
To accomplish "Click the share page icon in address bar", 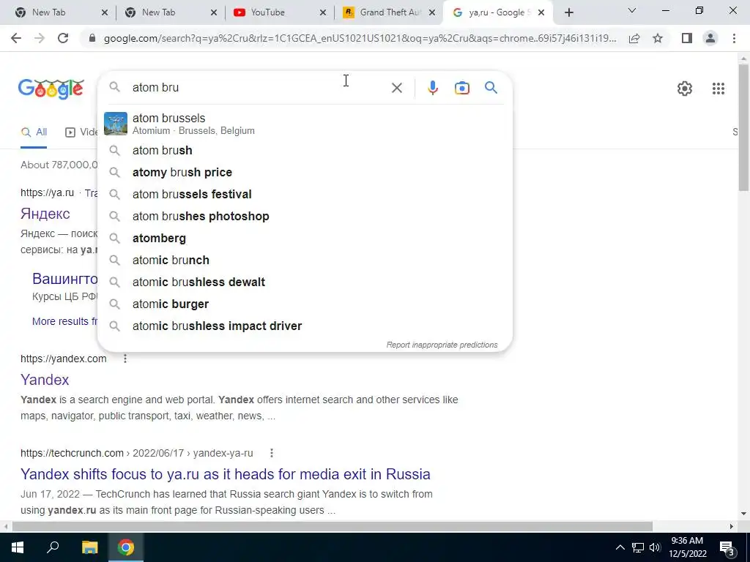I will click(634, 38).
